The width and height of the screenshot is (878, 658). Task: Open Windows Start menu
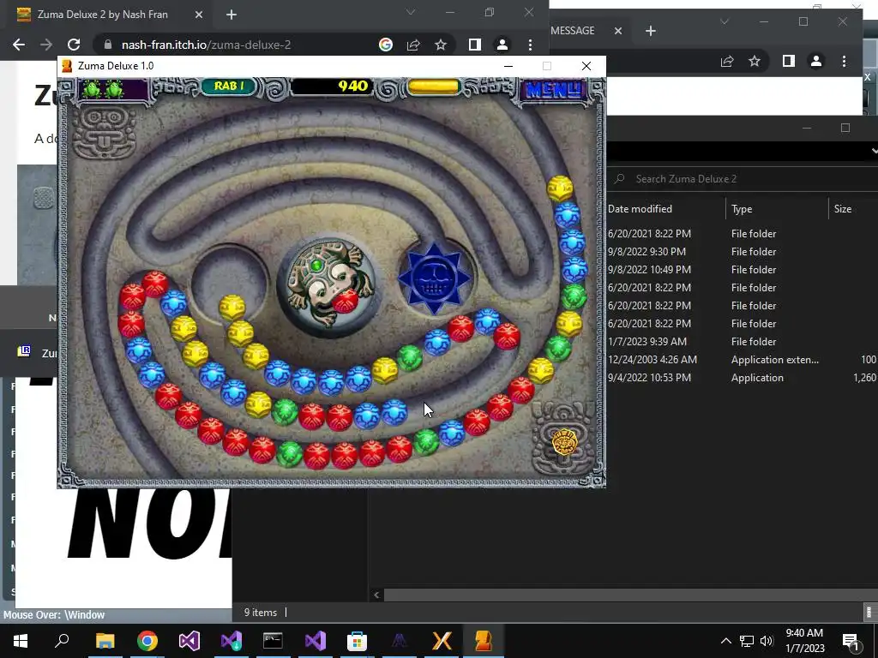click(x=21, y=641)
